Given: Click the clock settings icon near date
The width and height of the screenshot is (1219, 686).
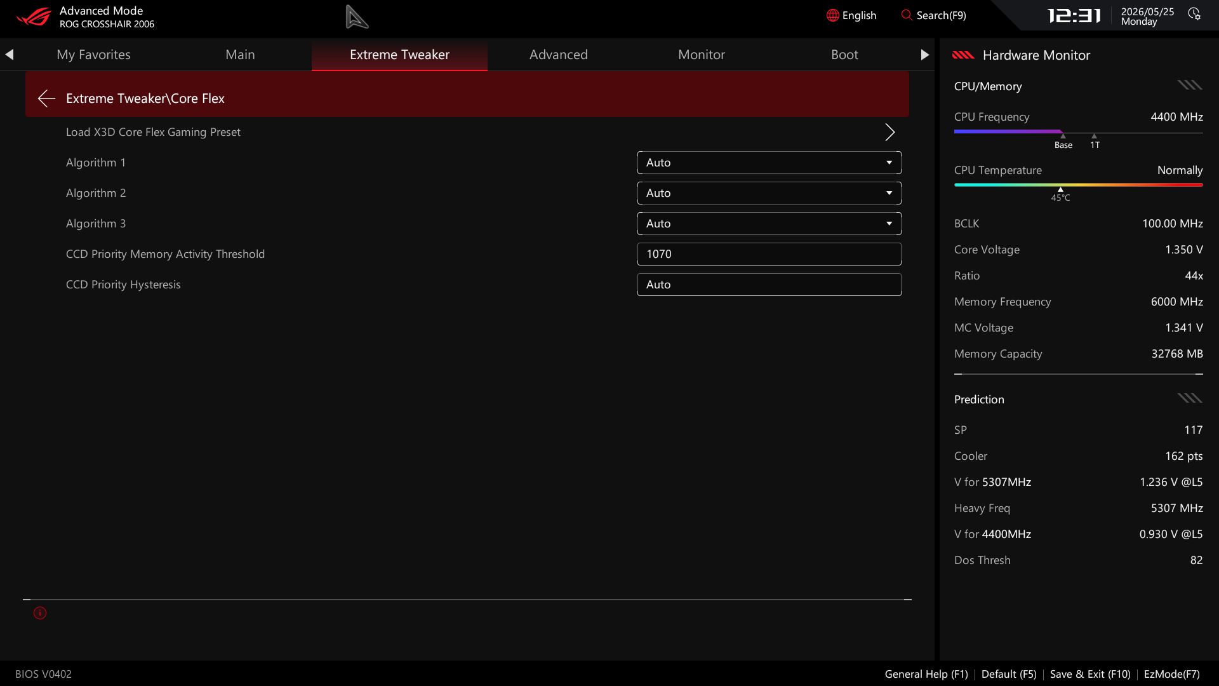Looking at the screenshot, I should click(1194, 14).
